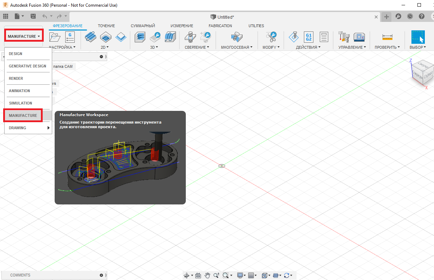
Task: Open the Viewports cube icon
Action: [264, 275]
